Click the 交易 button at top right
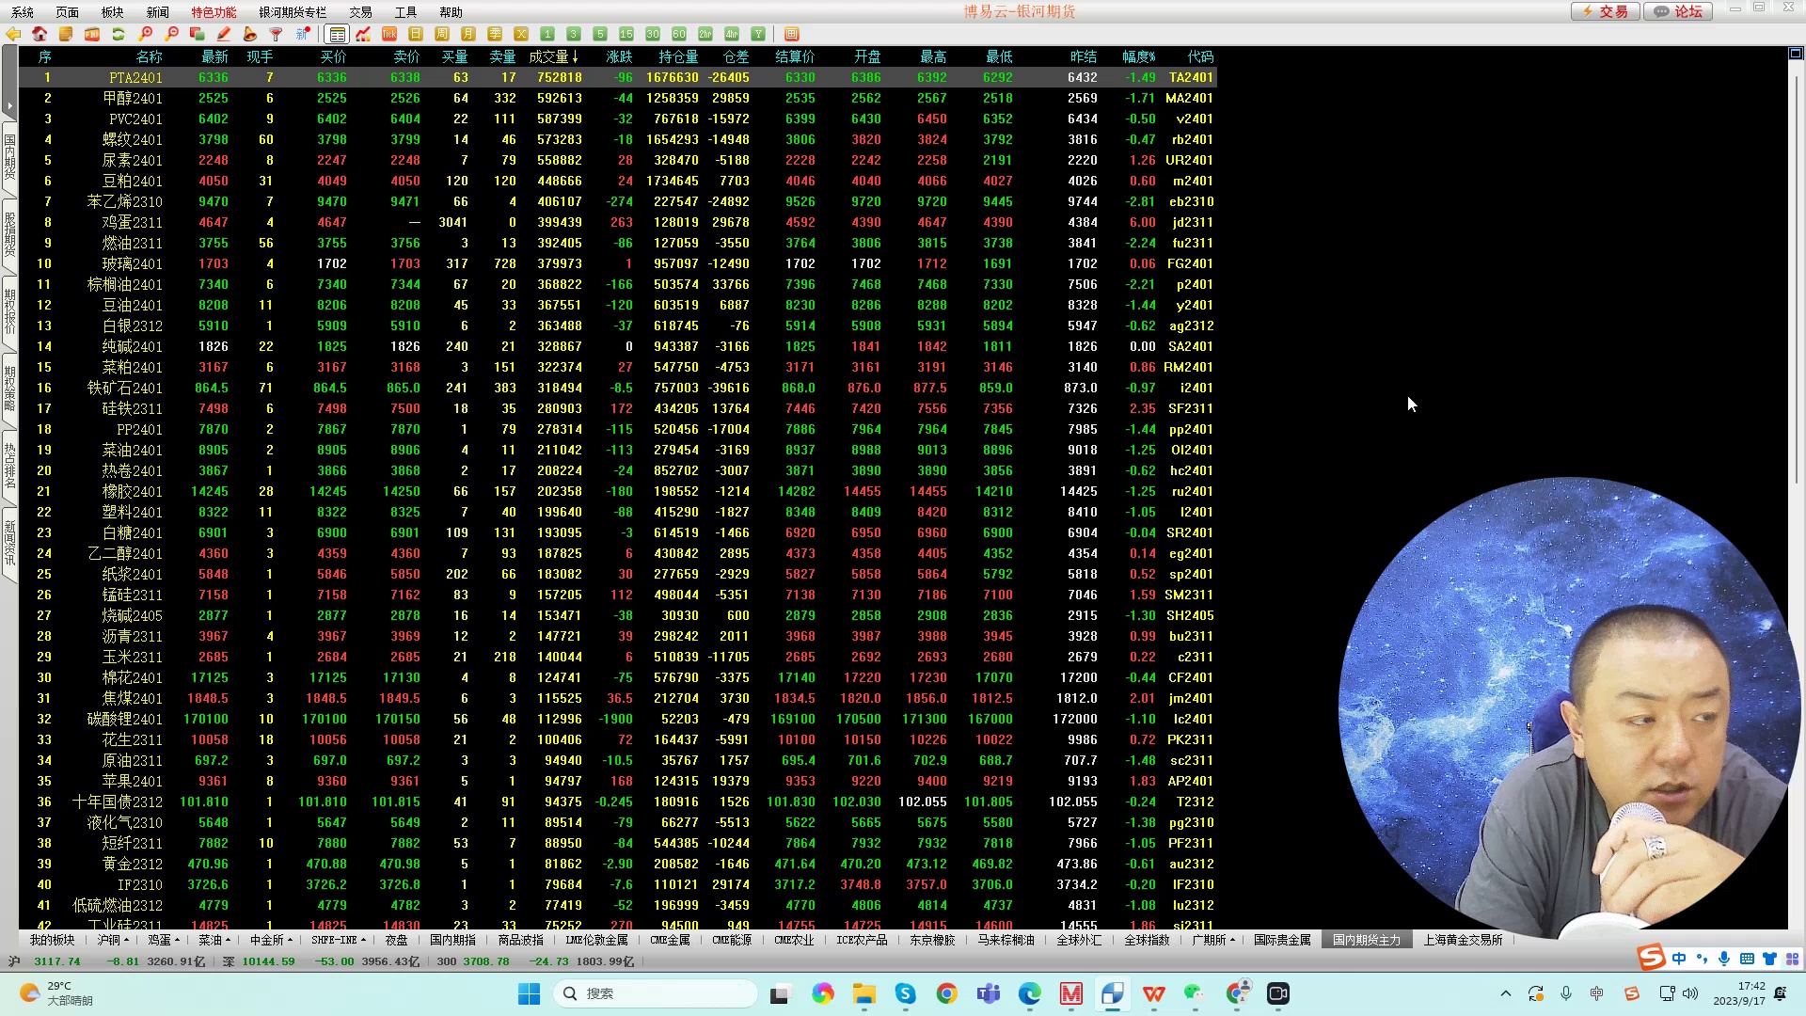The image size is (1806, 1016). click(x=1606, y=11)
